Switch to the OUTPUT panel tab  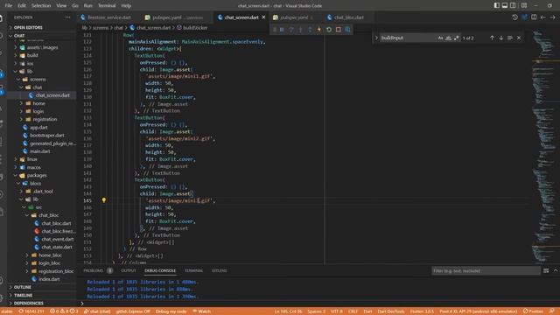129,270
